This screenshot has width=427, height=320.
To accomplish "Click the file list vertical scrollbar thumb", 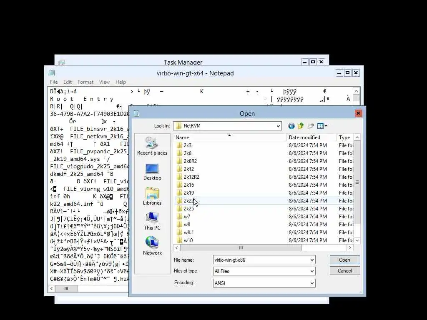I will click(357, 182).
